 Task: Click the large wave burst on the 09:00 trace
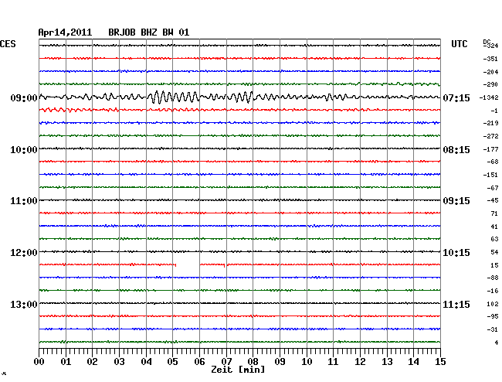coord(174,97)
